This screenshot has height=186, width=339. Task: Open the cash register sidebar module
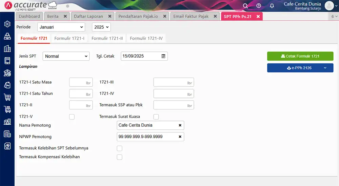7,36
